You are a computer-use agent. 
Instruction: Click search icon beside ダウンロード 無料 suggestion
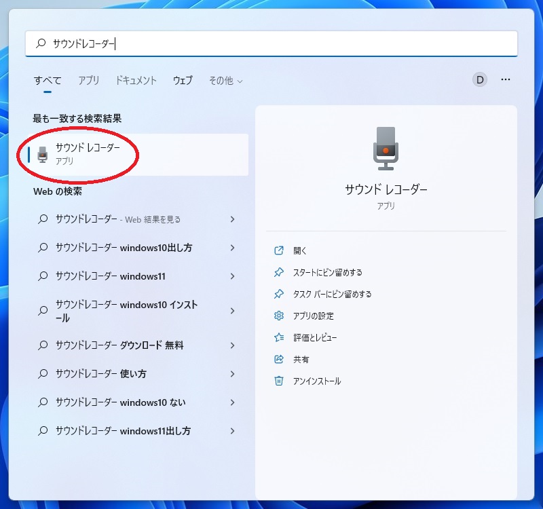[x=43, y=345]
